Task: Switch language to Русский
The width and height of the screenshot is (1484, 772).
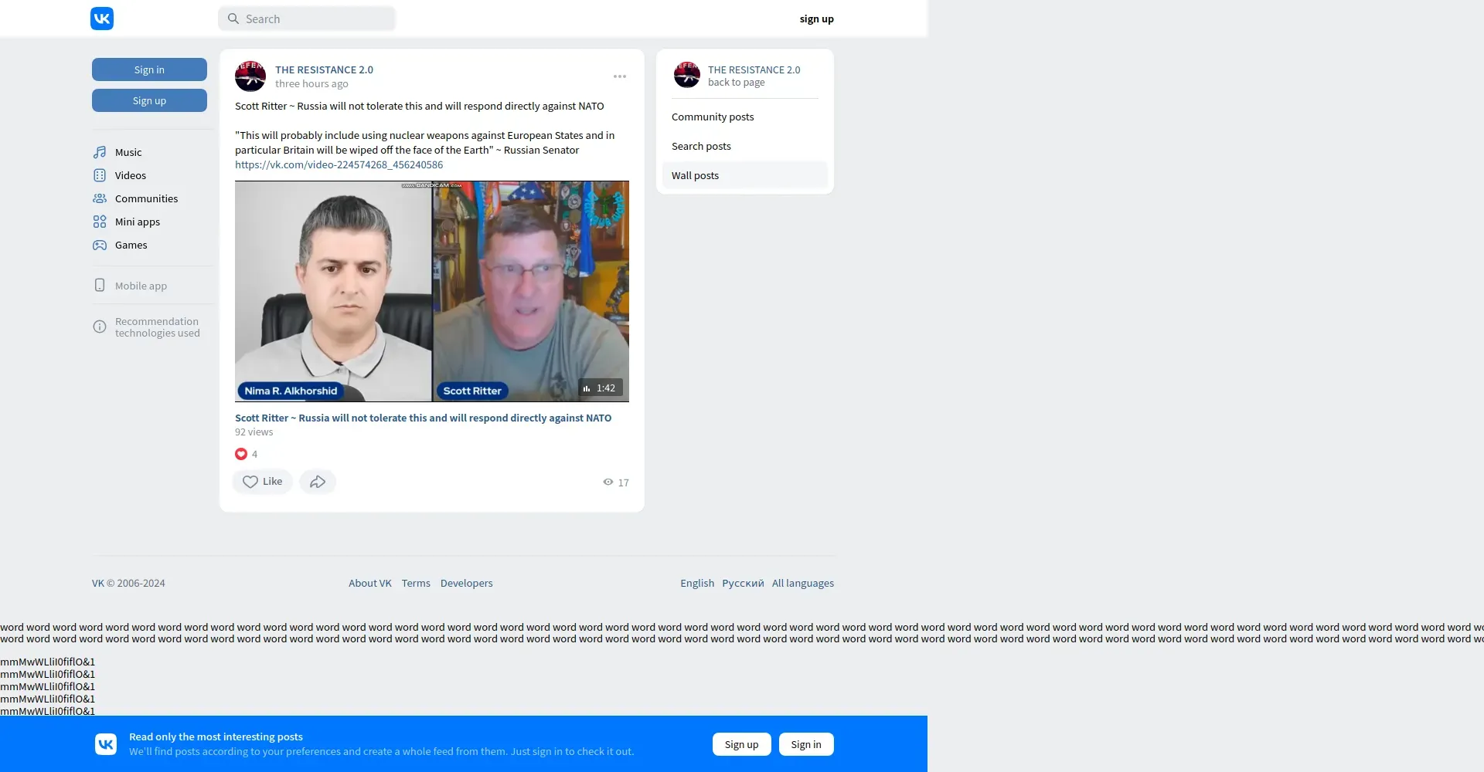Action: click(743, 583)
